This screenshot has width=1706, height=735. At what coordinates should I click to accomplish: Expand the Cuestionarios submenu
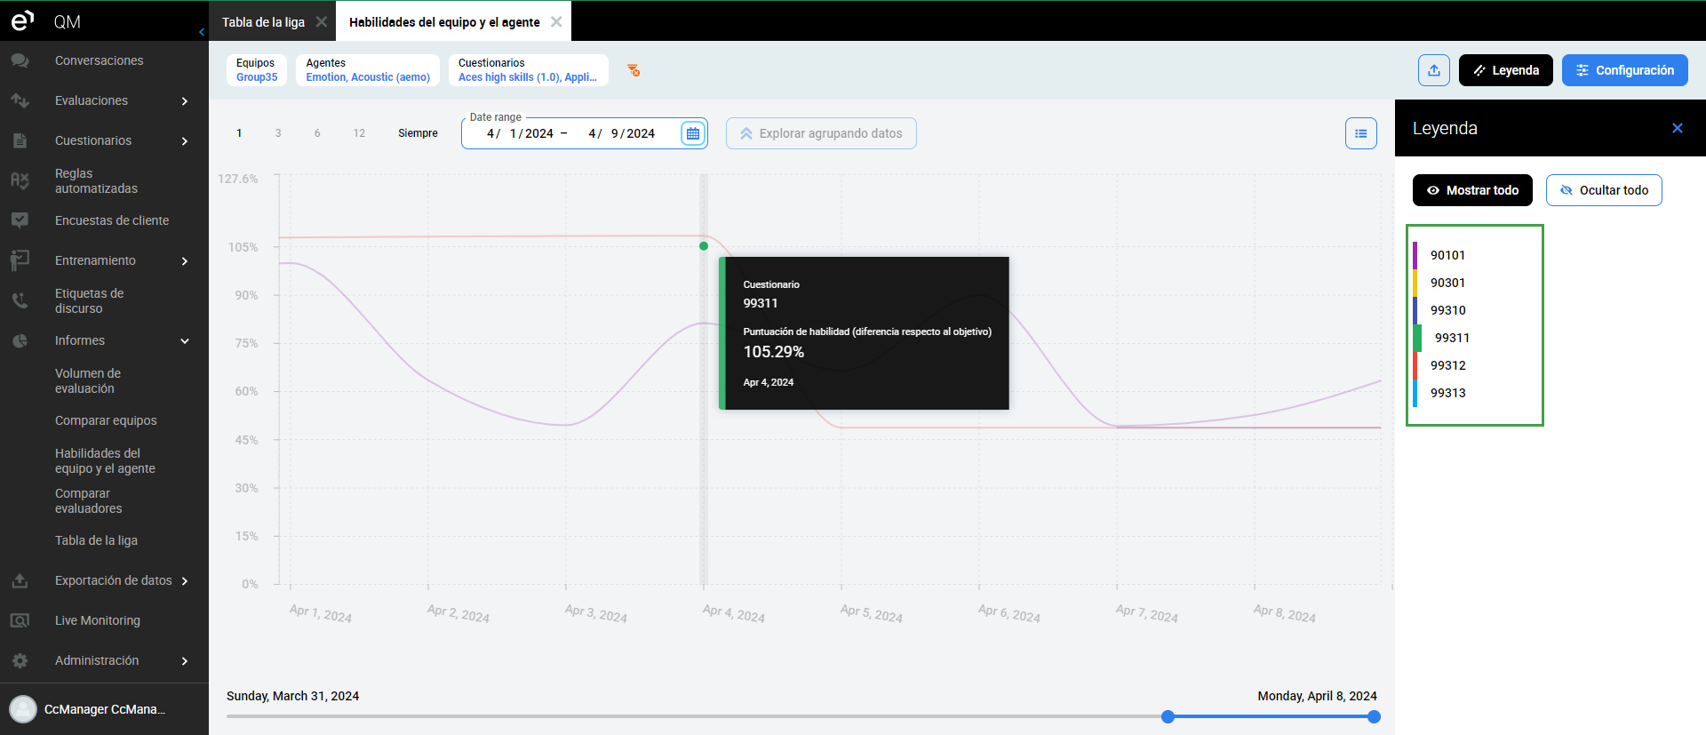tap(185, 141)
